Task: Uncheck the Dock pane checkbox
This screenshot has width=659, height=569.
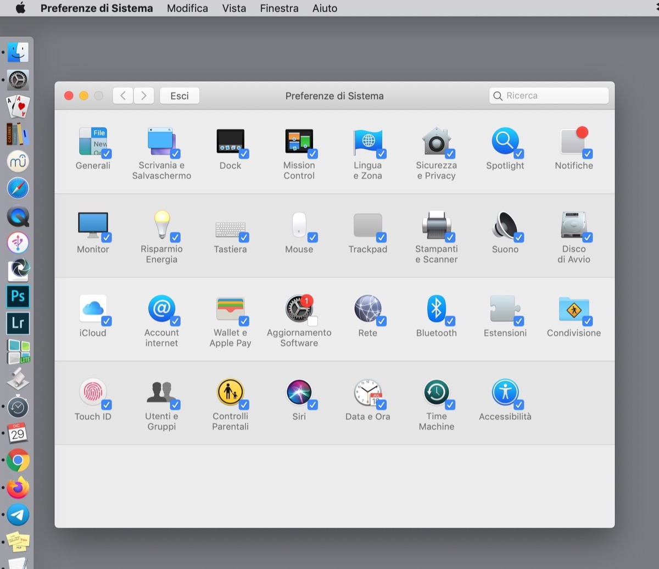Action: click(x=244, y=154)
